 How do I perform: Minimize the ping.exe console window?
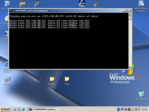click(123, 11)
